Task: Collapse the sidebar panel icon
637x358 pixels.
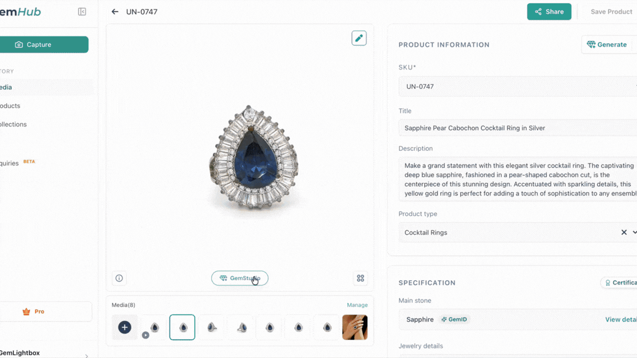Action: point(82,12)
